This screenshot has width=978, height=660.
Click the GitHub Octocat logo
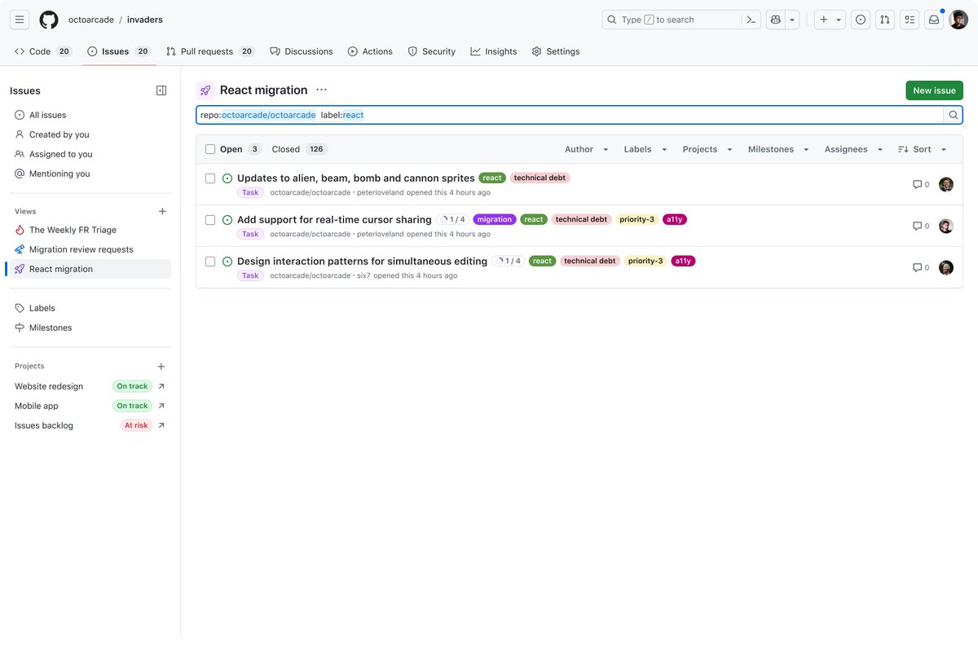[x=49, y=20]
